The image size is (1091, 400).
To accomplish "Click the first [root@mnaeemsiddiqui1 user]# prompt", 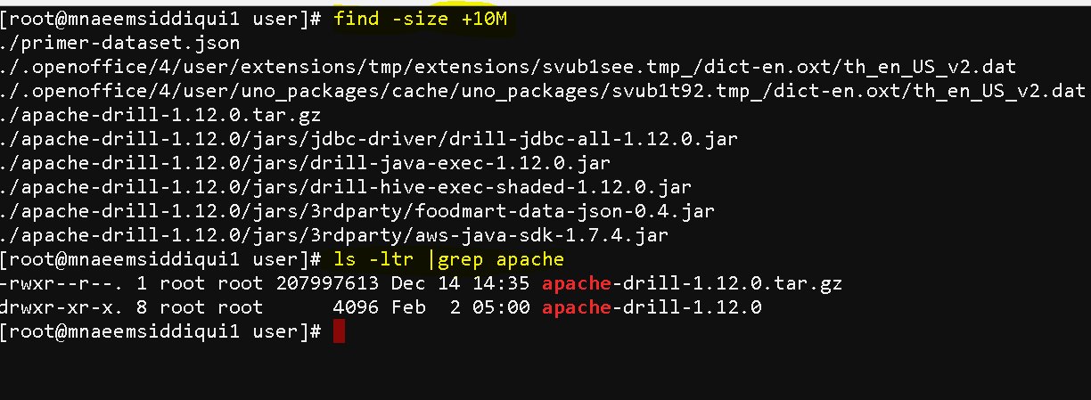I will [161, 19].
